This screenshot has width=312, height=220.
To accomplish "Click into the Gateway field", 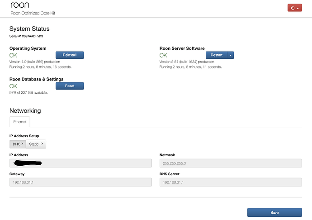I will [x=80, y=182].
